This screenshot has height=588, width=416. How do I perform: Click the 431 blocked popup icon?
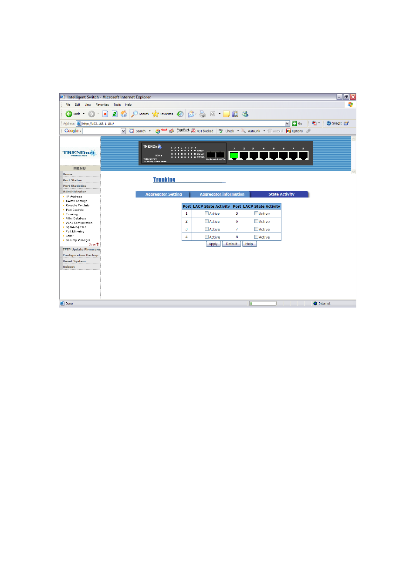tap(194, 131)
